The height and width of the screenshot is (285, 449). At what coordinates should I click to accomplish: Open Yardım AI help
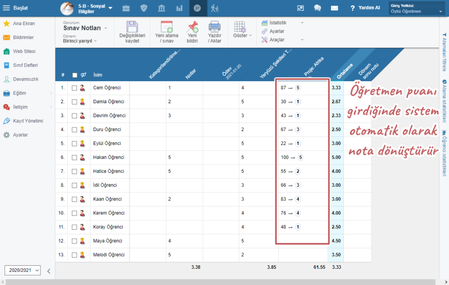(365, 8)
